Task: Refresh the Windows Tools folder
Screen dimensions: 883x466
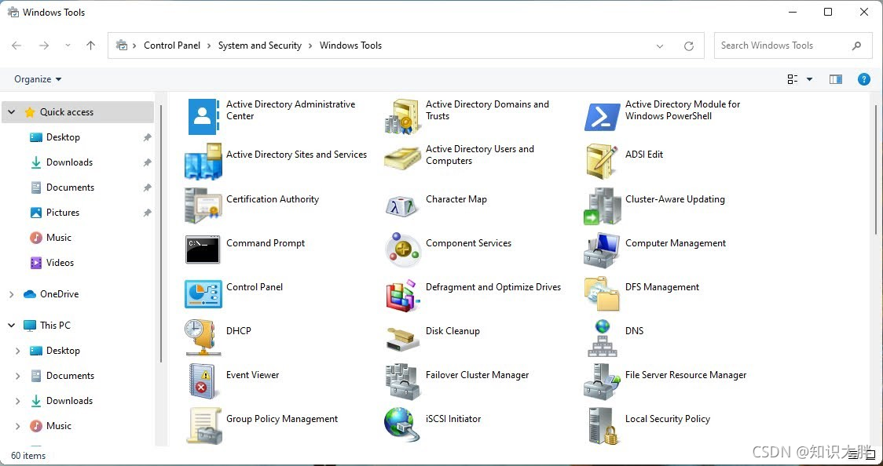Action: tap(689, 46)
